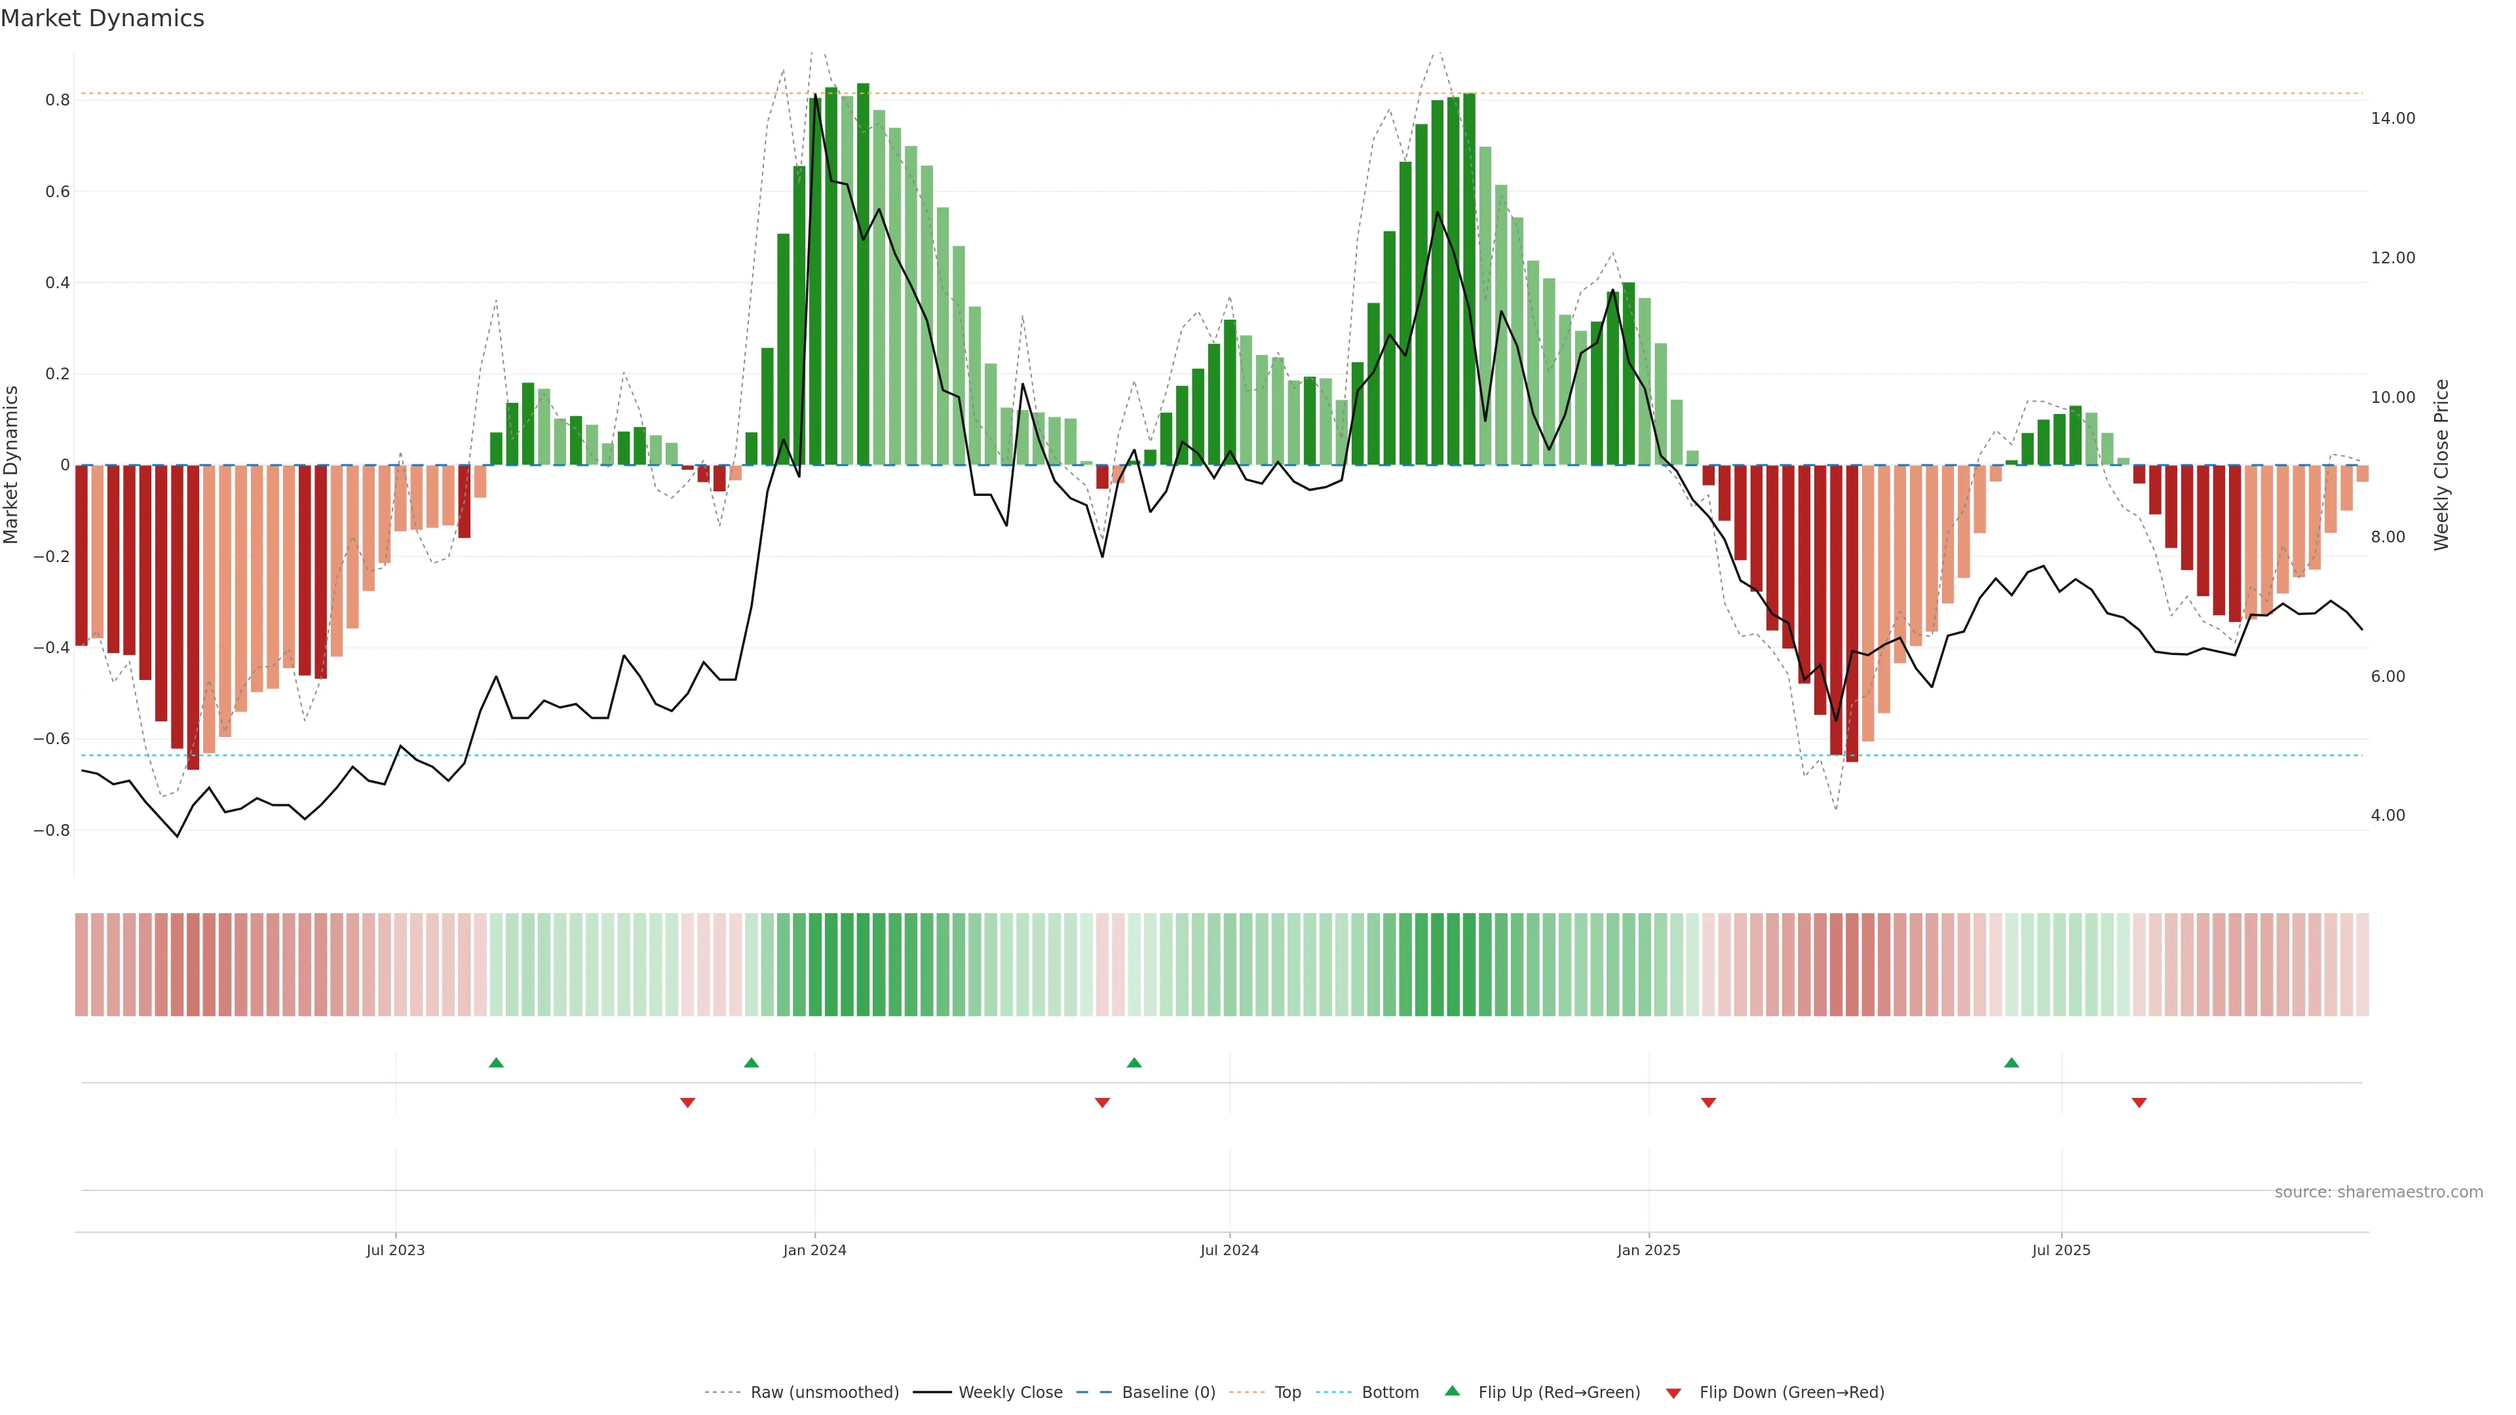The width and height of the screenshot is (2516, 1415).
Task: Toggle the Baseline (0) legend entry
Action: pyautogui.click(x=1168, y=1393)
